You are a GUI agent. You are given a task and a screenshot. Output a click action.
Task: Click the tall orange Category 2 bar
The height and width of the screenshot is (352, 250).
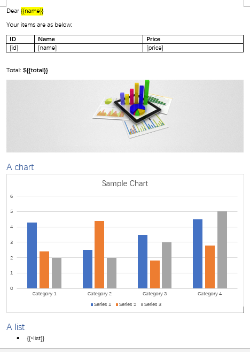99,255
